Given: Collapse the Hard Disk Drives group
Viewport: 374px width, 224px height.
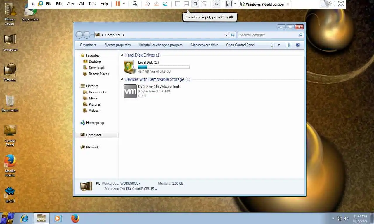Looking at the screenshot, I should (x=122, y=55).
